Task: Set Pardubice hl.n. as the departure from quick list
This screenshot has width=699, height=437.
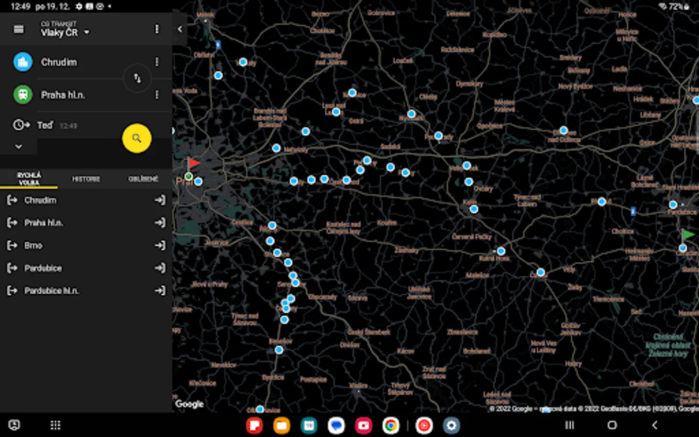Action: pyautogui.click(x=12, y=290)
